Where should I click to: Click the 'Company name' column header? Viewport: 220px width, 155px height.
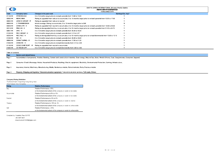click(x=22, y=14)
